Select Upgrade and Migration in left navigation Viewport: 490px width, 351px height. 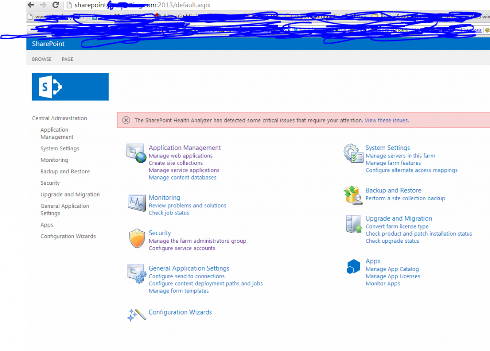(x=70, y=194)
